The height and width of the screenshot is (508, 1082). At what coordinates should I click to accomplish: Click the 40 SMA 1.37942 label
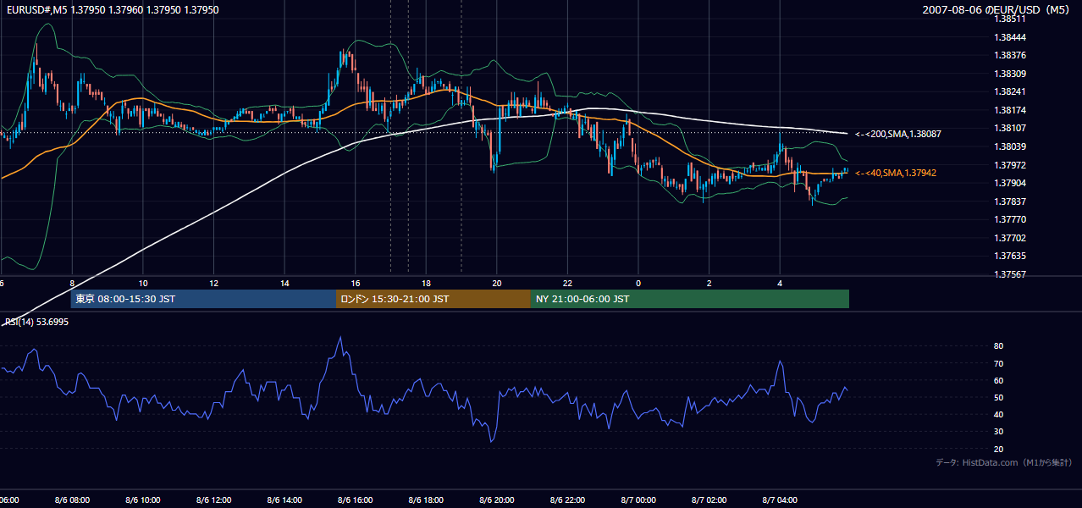coord(896,173)
